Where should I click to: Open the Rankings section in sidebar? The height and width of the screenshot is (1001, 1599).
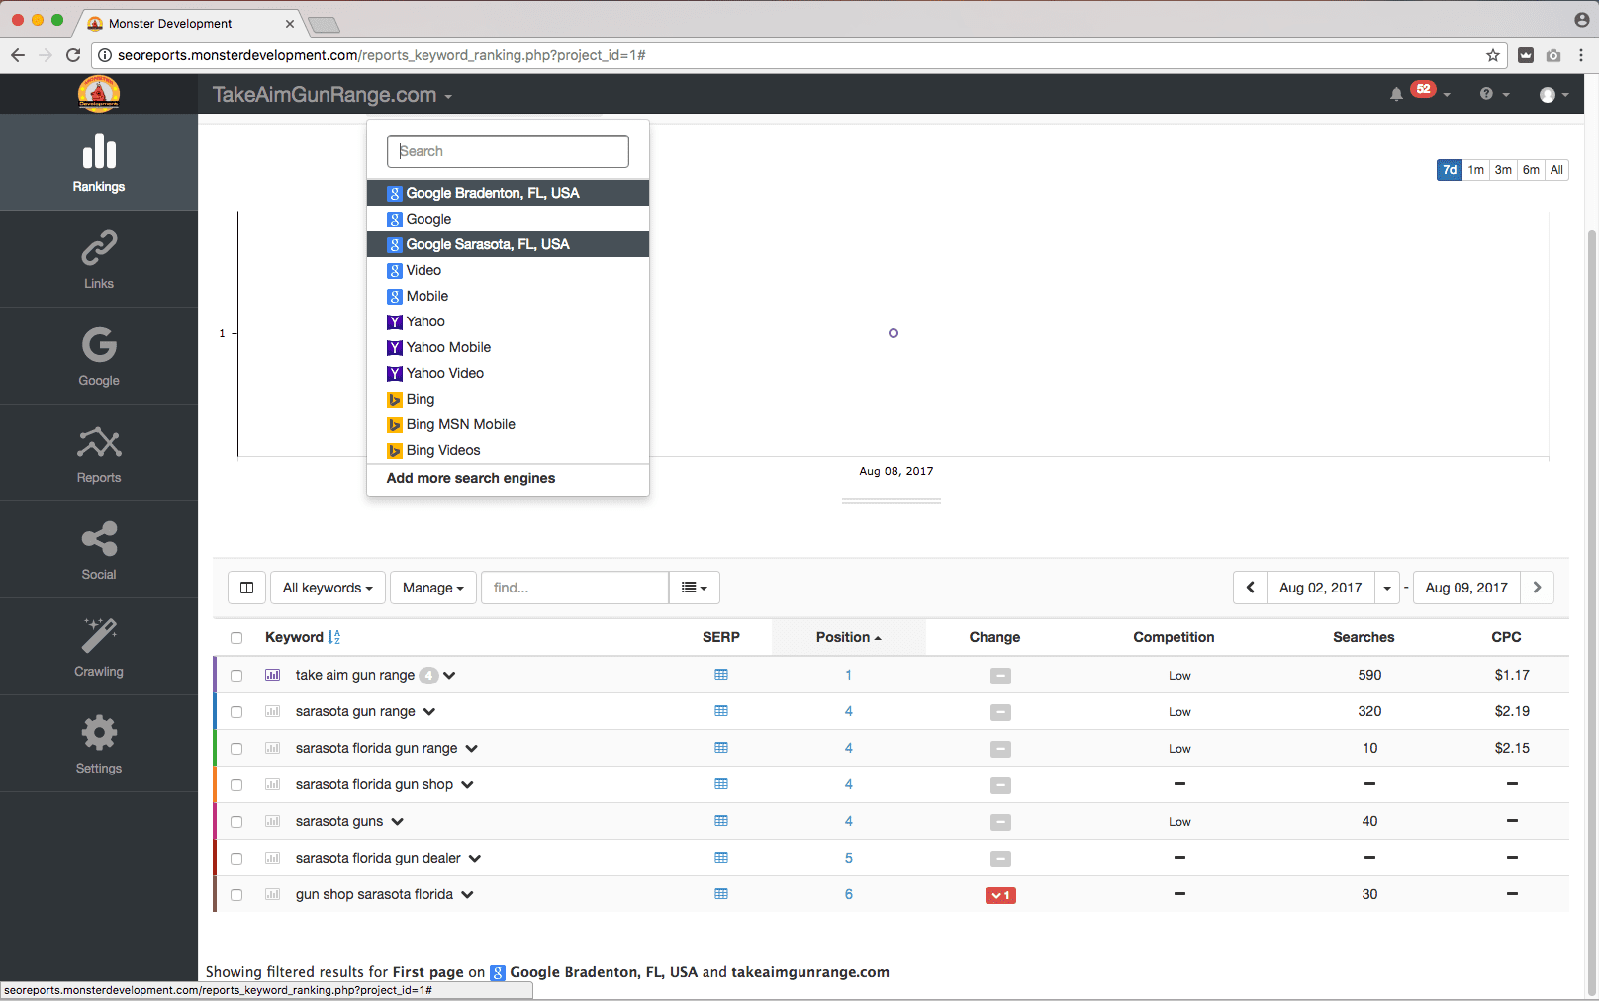(99, 162)
